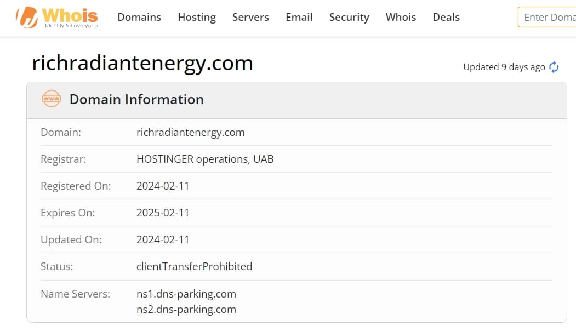Image resolution: width=576 pixels, height=331 pixels.
Task: Click the Updated 9 days ago text
Action: point(504,67)
